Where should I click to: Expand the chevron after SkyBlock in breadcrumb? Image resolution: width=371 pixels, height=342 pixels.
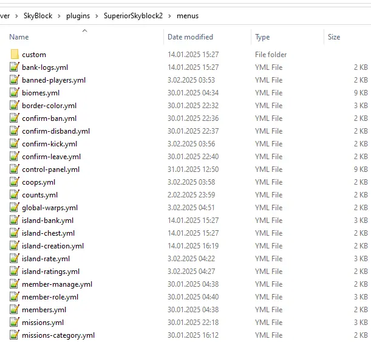(59, 16)
